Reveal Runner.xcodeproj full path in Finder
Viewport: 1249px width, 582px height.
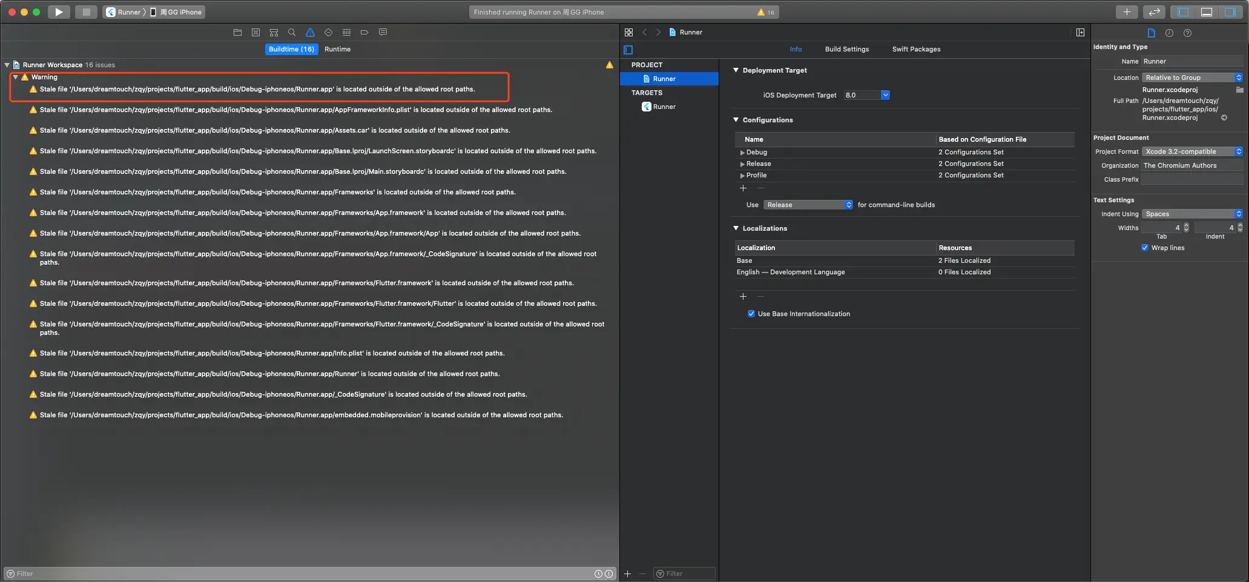click(1224, 117)
